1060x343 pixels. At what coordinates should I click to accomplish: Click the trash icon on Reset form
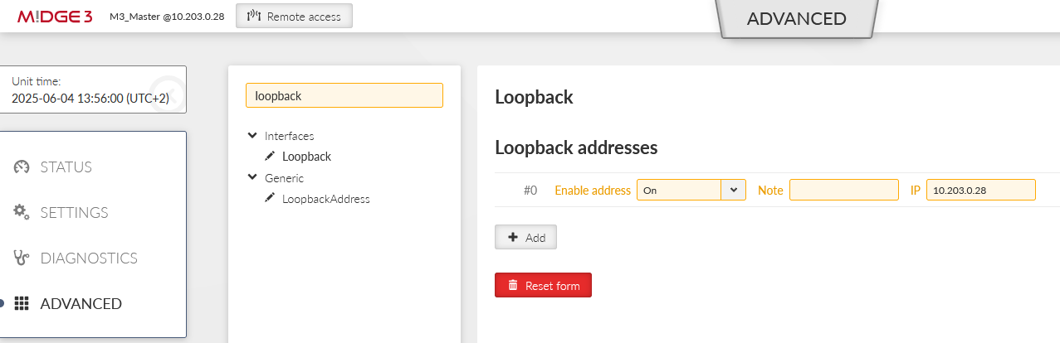coord(513,285)
